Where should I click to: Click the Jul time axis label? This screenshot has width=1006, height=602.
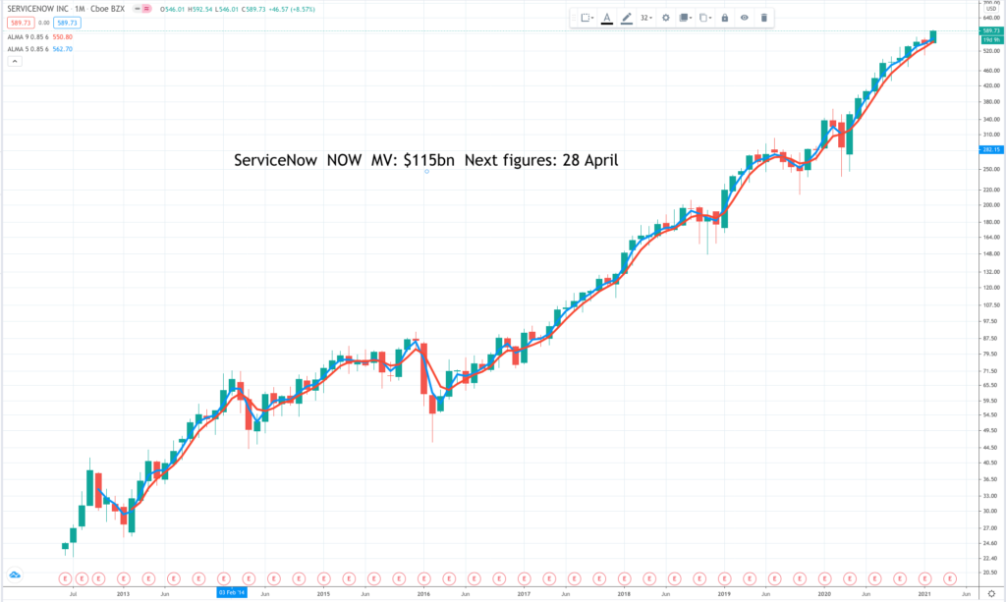coord(73,594)
